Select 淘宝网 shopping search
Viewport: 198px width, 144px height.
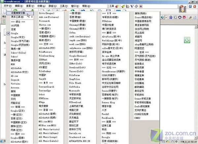(138, 40)
